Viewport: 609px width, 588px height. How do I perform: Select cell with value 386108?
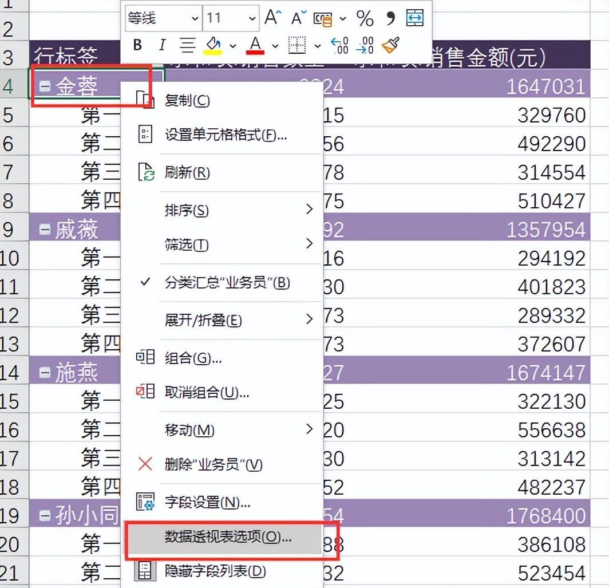(551, 544)
